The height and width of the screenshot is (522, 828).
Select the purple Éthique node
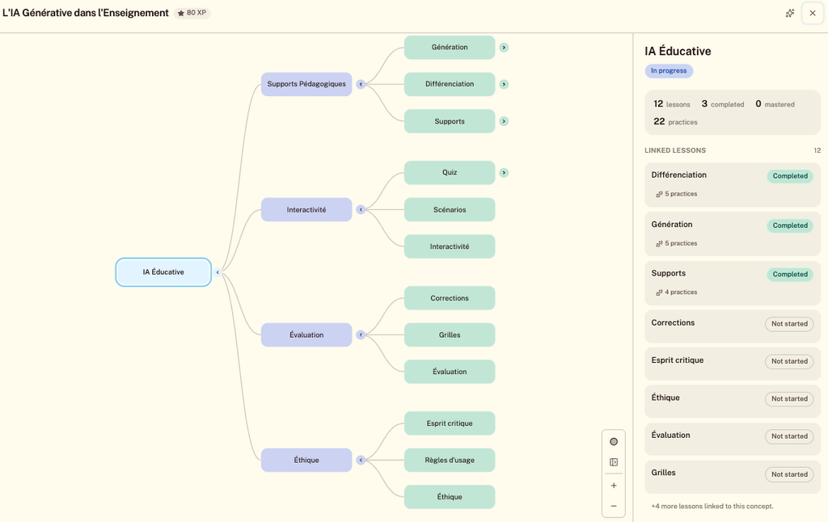coord(306,461)
